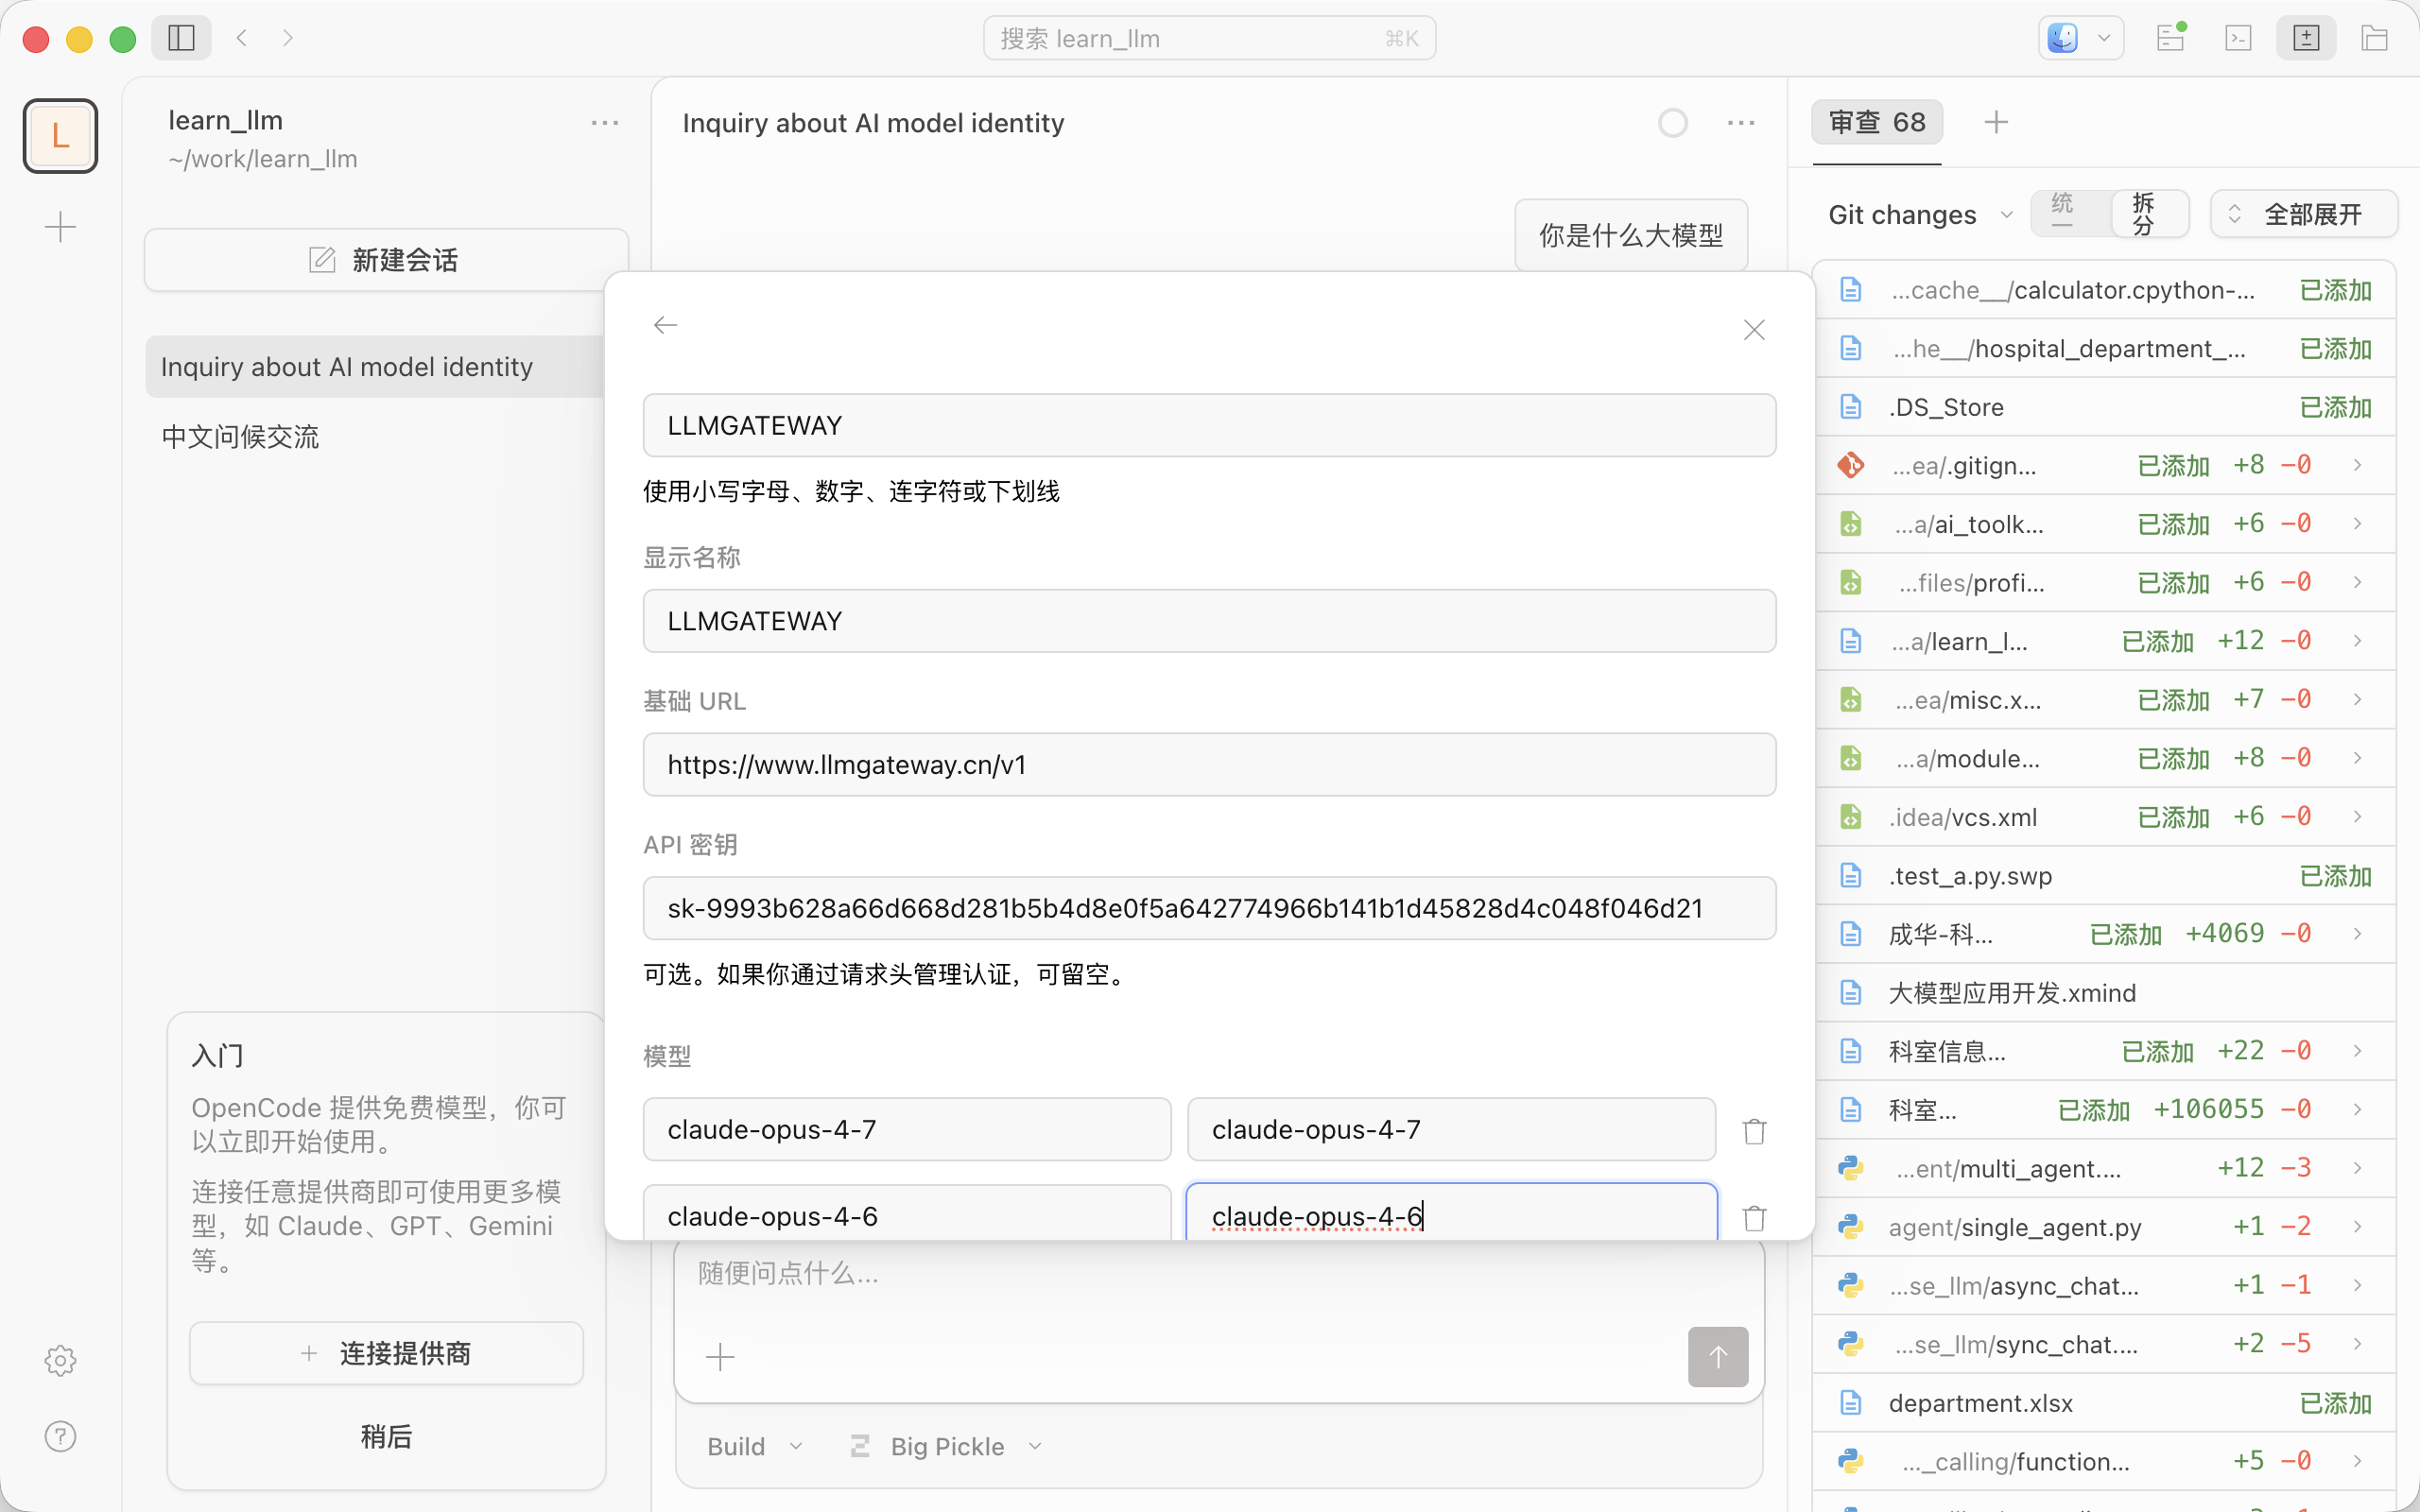2420x1512 pixels.
Task: Switch diff view to 拆分 (split)
Action: 2149,213
